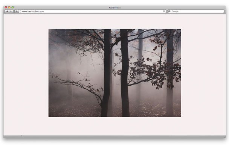Go forward with the right arrow button
The width and height of the screenshot is (229, 145).
(11, 11)
